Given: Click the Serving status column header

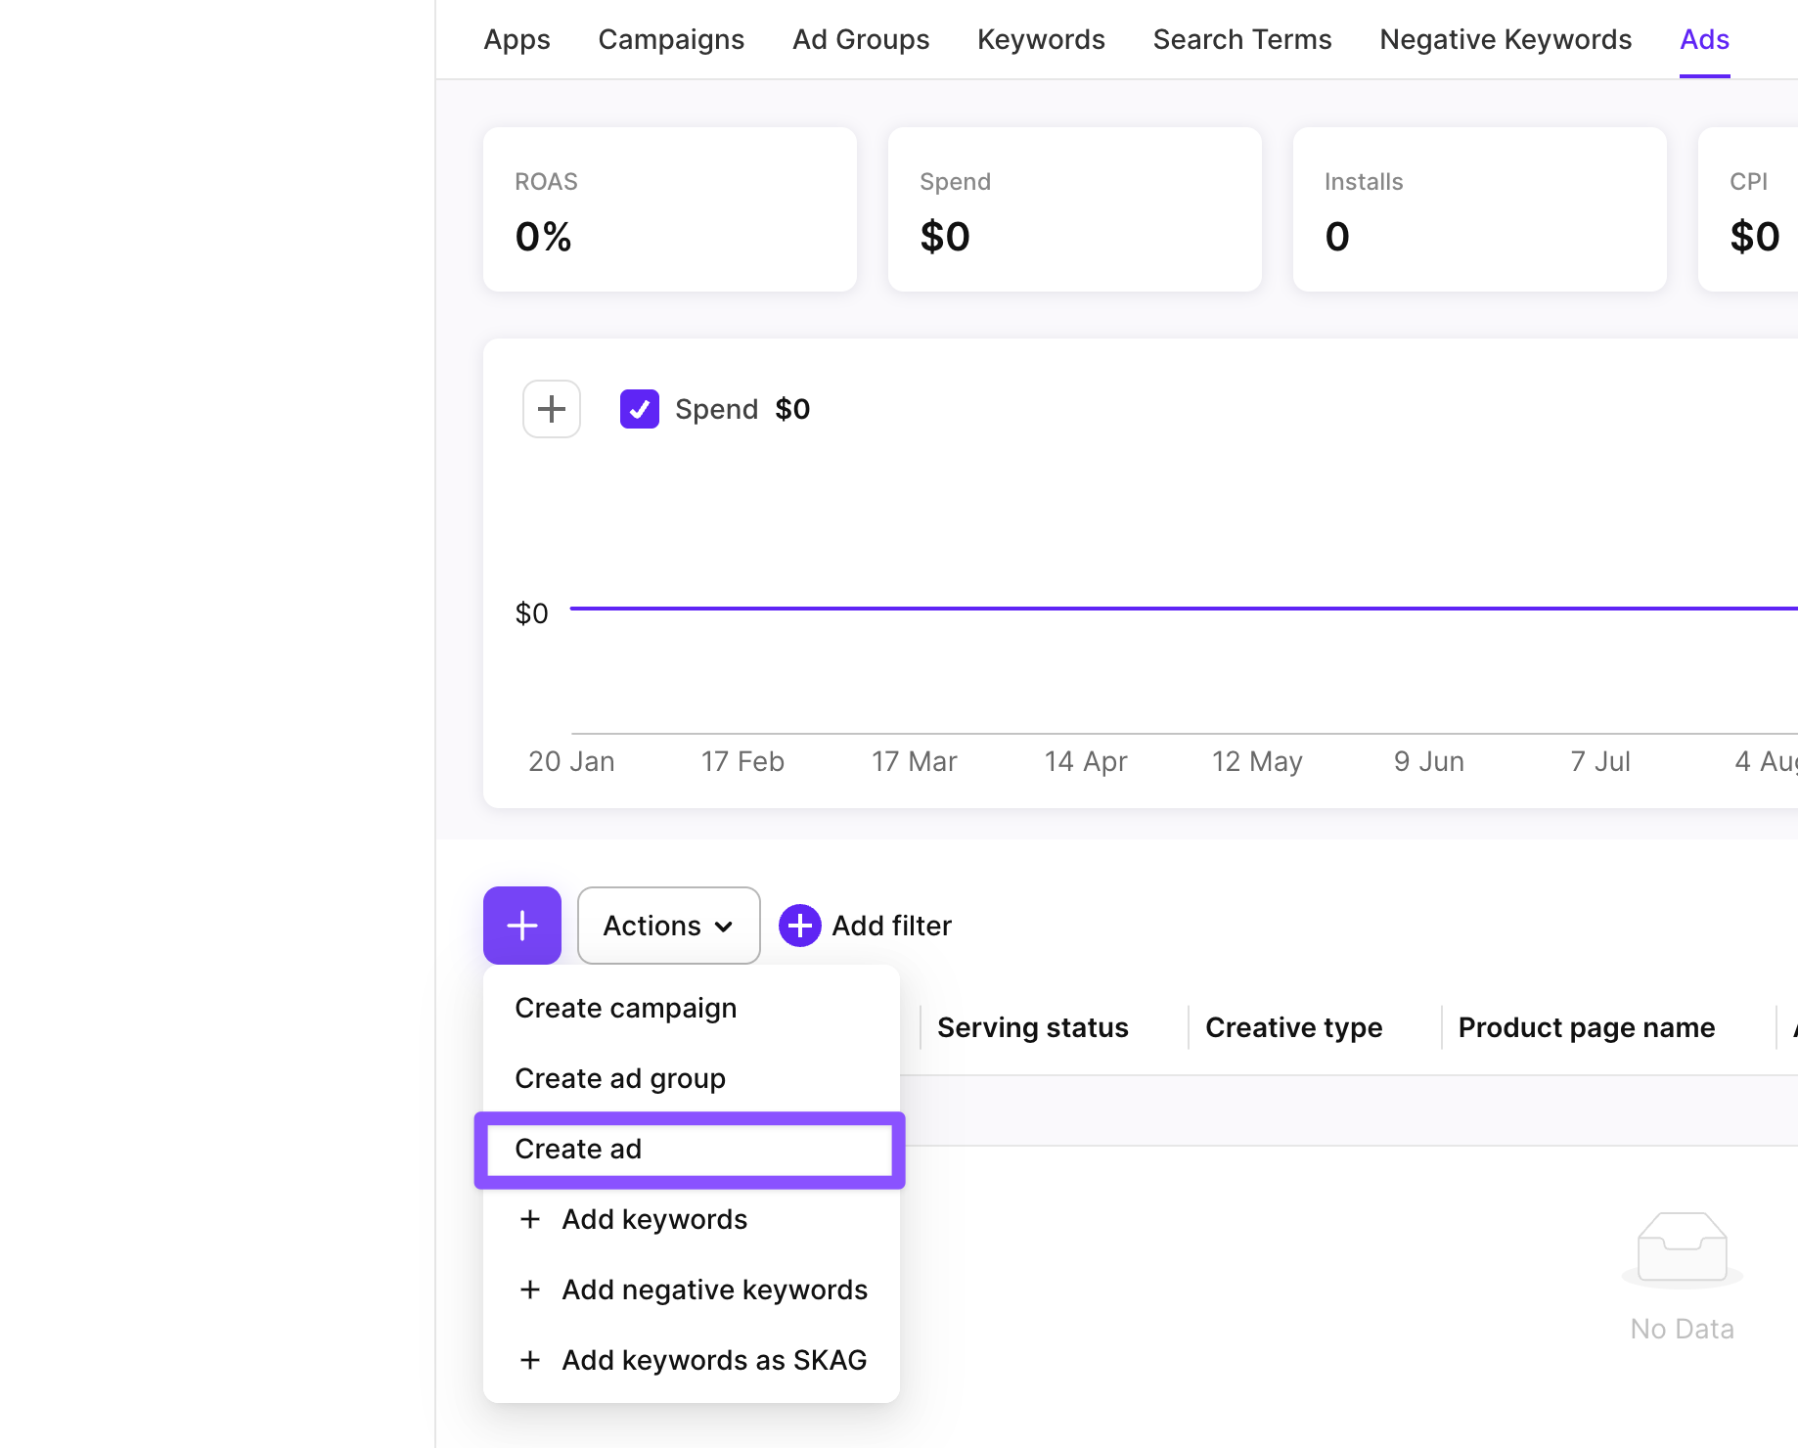Looking at the screenshot, I should pos(1032,1027).
